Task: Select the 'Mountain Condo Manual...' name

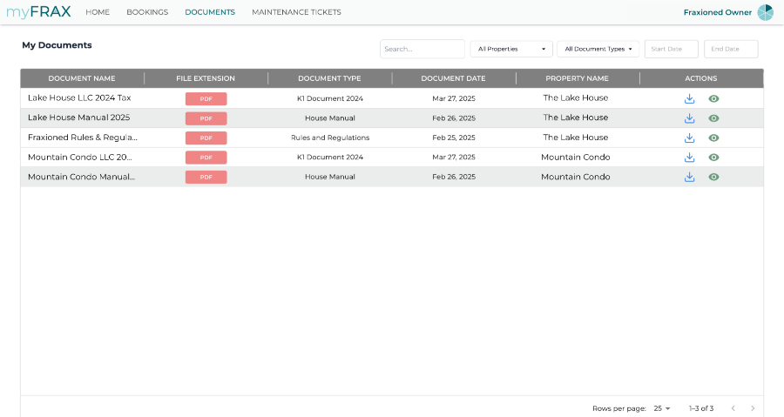Action: [82, 176]
